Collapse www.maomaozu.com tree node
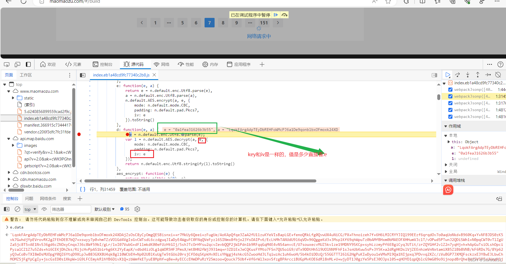Viewport: 506px width, 264px height. (9, 91)
